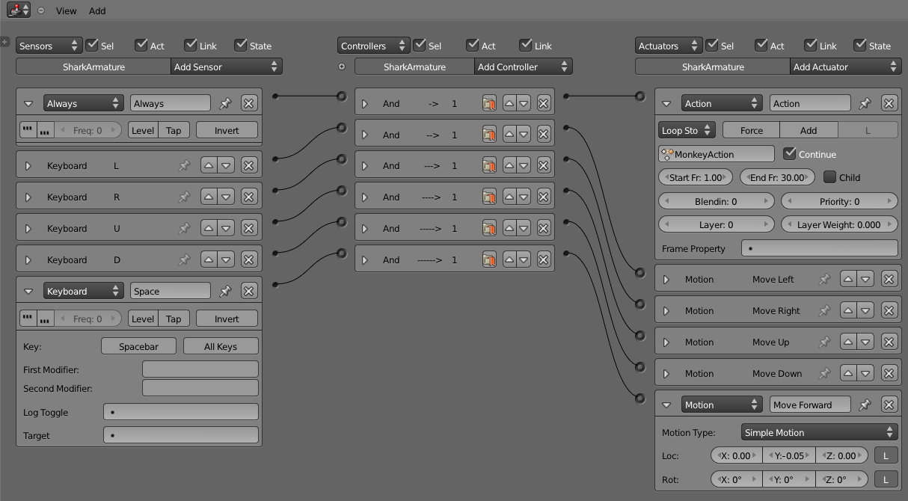
Task: Check the Child checkbox in the Action actuator
Action: [x=829, y=177]
